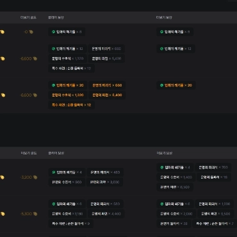The image size is (237, 237).
Task: Click left-edge coin icon in the -3,200 row
Action: pyautogui.click(x=2, y=177)
